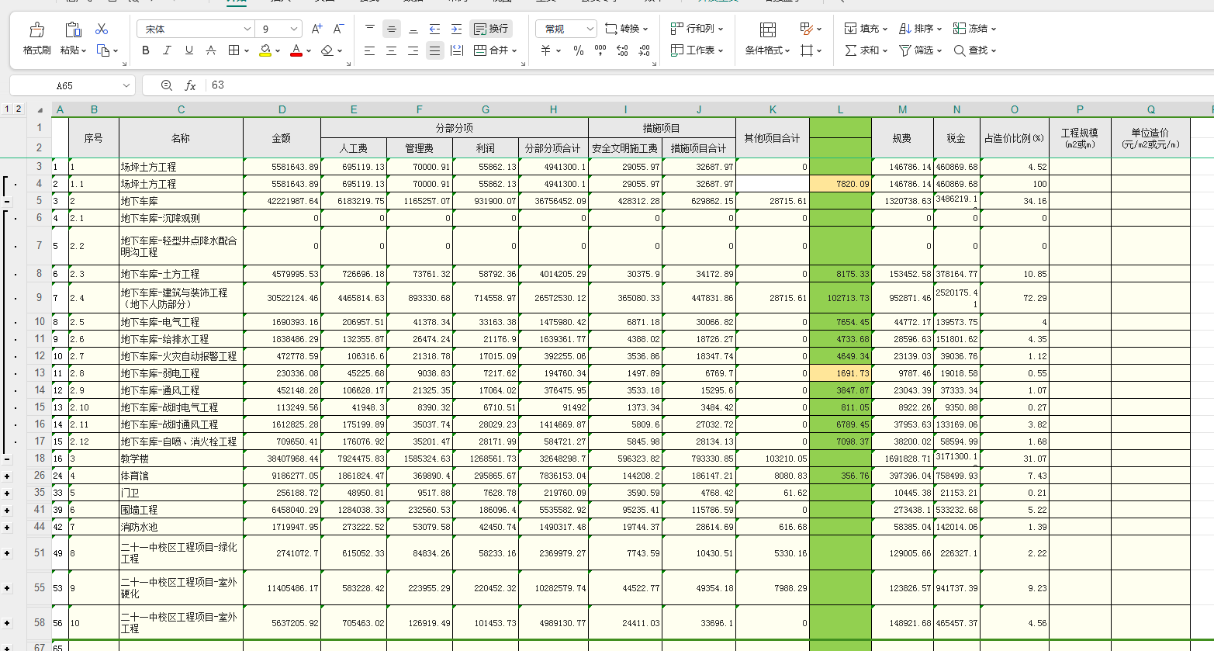
Task: Open the 常规 number format dropdown
Action: (590, 29)
